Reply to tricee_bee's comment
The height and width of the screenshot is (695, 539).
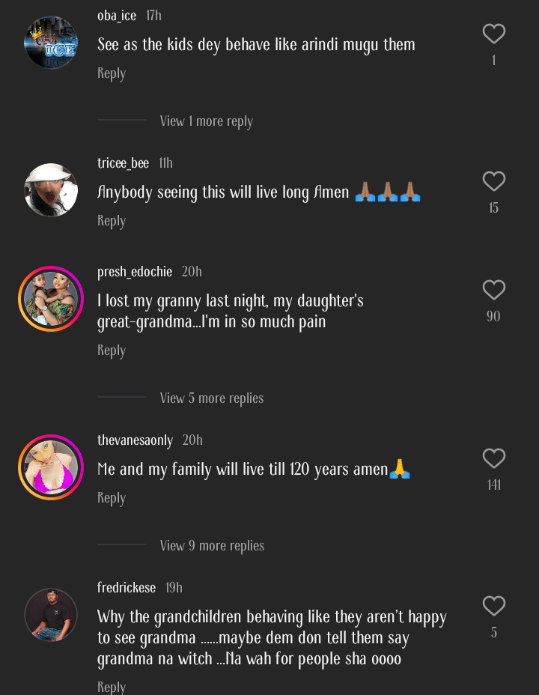111,221
